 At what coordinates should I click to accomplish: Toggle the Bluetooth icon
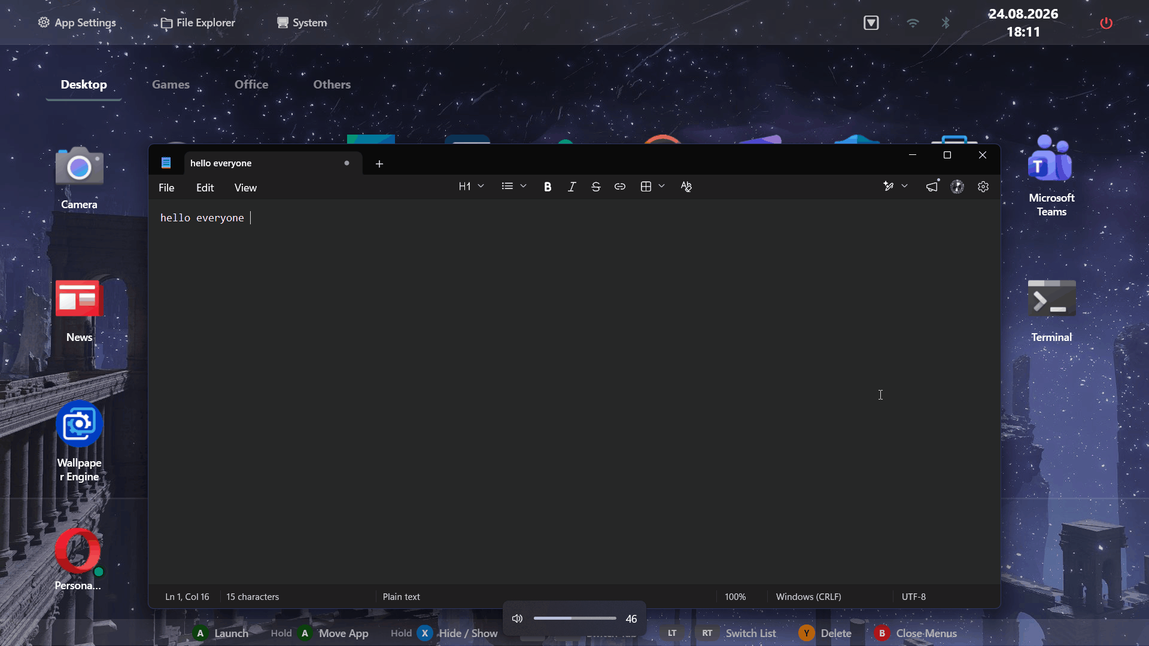946,23
